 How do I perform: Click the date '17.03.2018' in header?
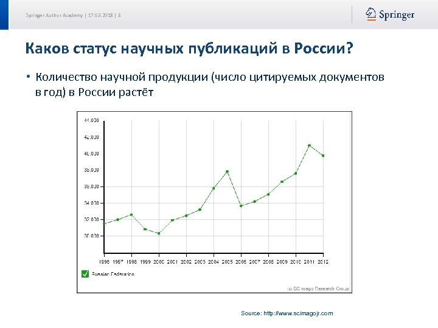[x=100, y=15]
